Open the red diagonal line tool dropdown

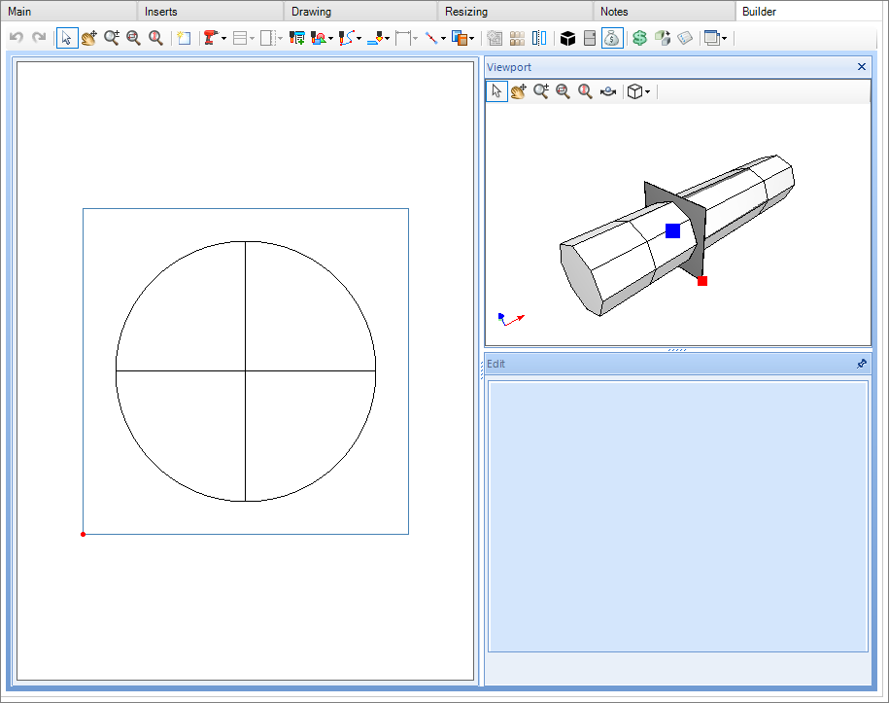443,38
